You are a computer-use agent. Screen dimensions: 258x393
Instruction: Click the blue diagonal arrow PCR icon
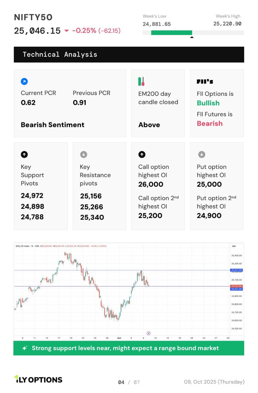click(24, 81)
